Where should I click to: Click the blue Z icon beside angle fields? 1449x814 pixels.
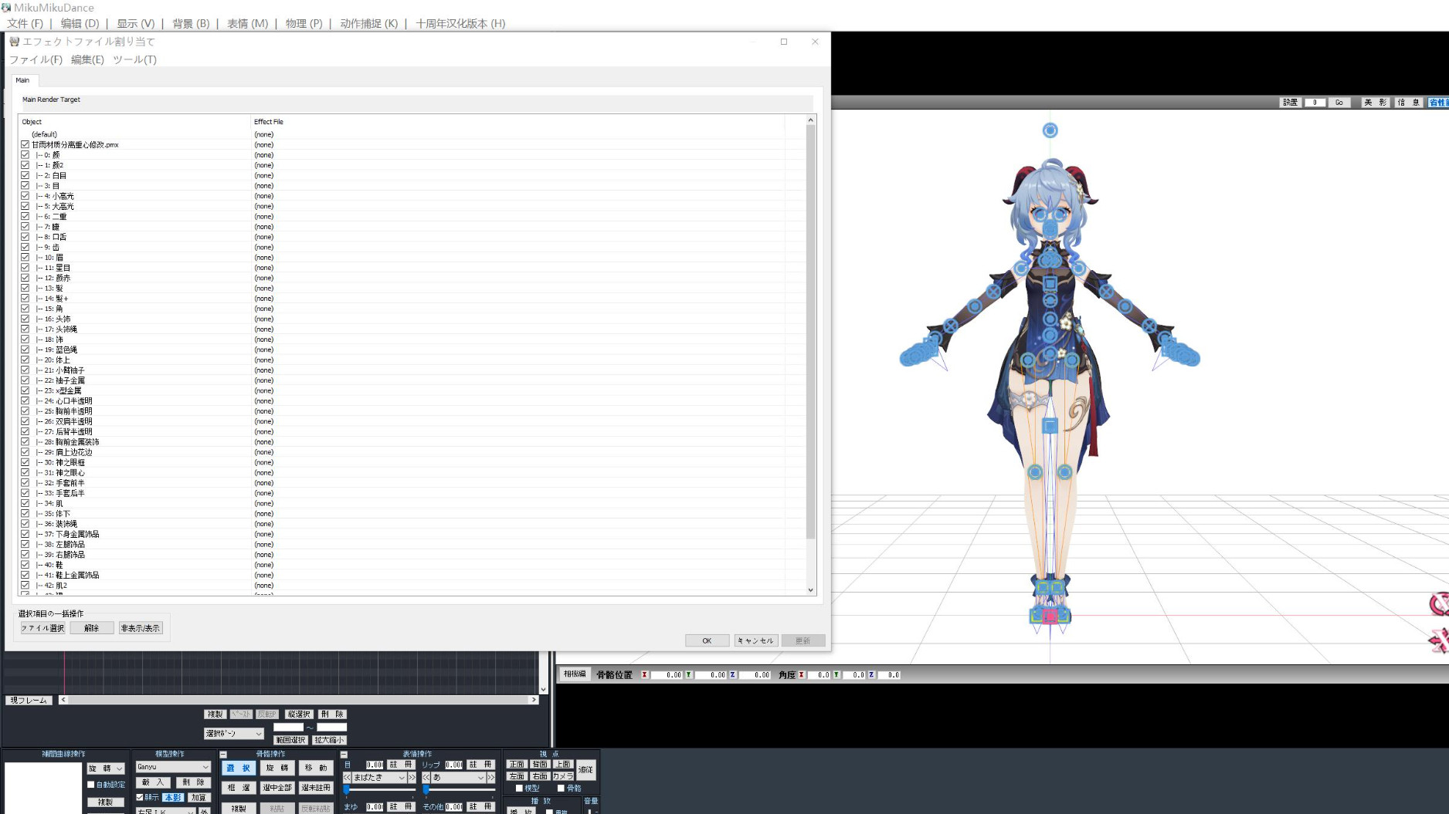click(871, 675)
